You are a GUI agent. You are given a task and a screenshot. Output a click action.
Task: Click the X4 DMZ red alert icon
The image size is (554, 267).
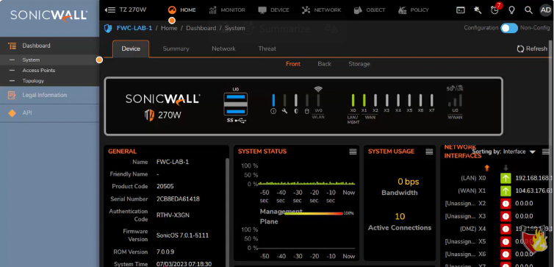pos(506,229)
